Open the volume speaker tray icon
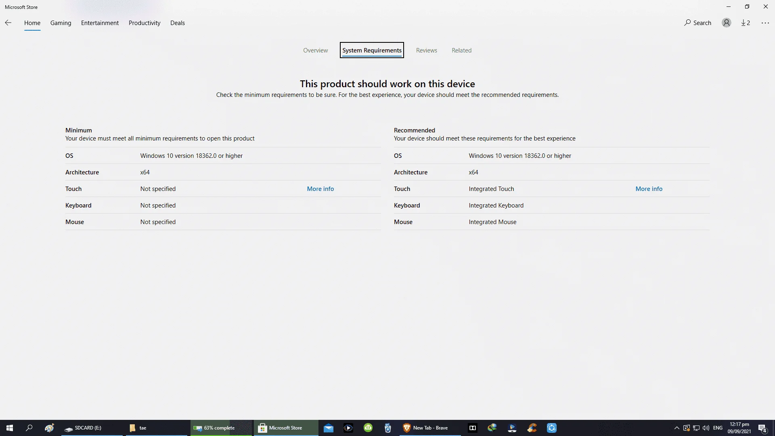The image size is (775, 436). click(706, 428)
